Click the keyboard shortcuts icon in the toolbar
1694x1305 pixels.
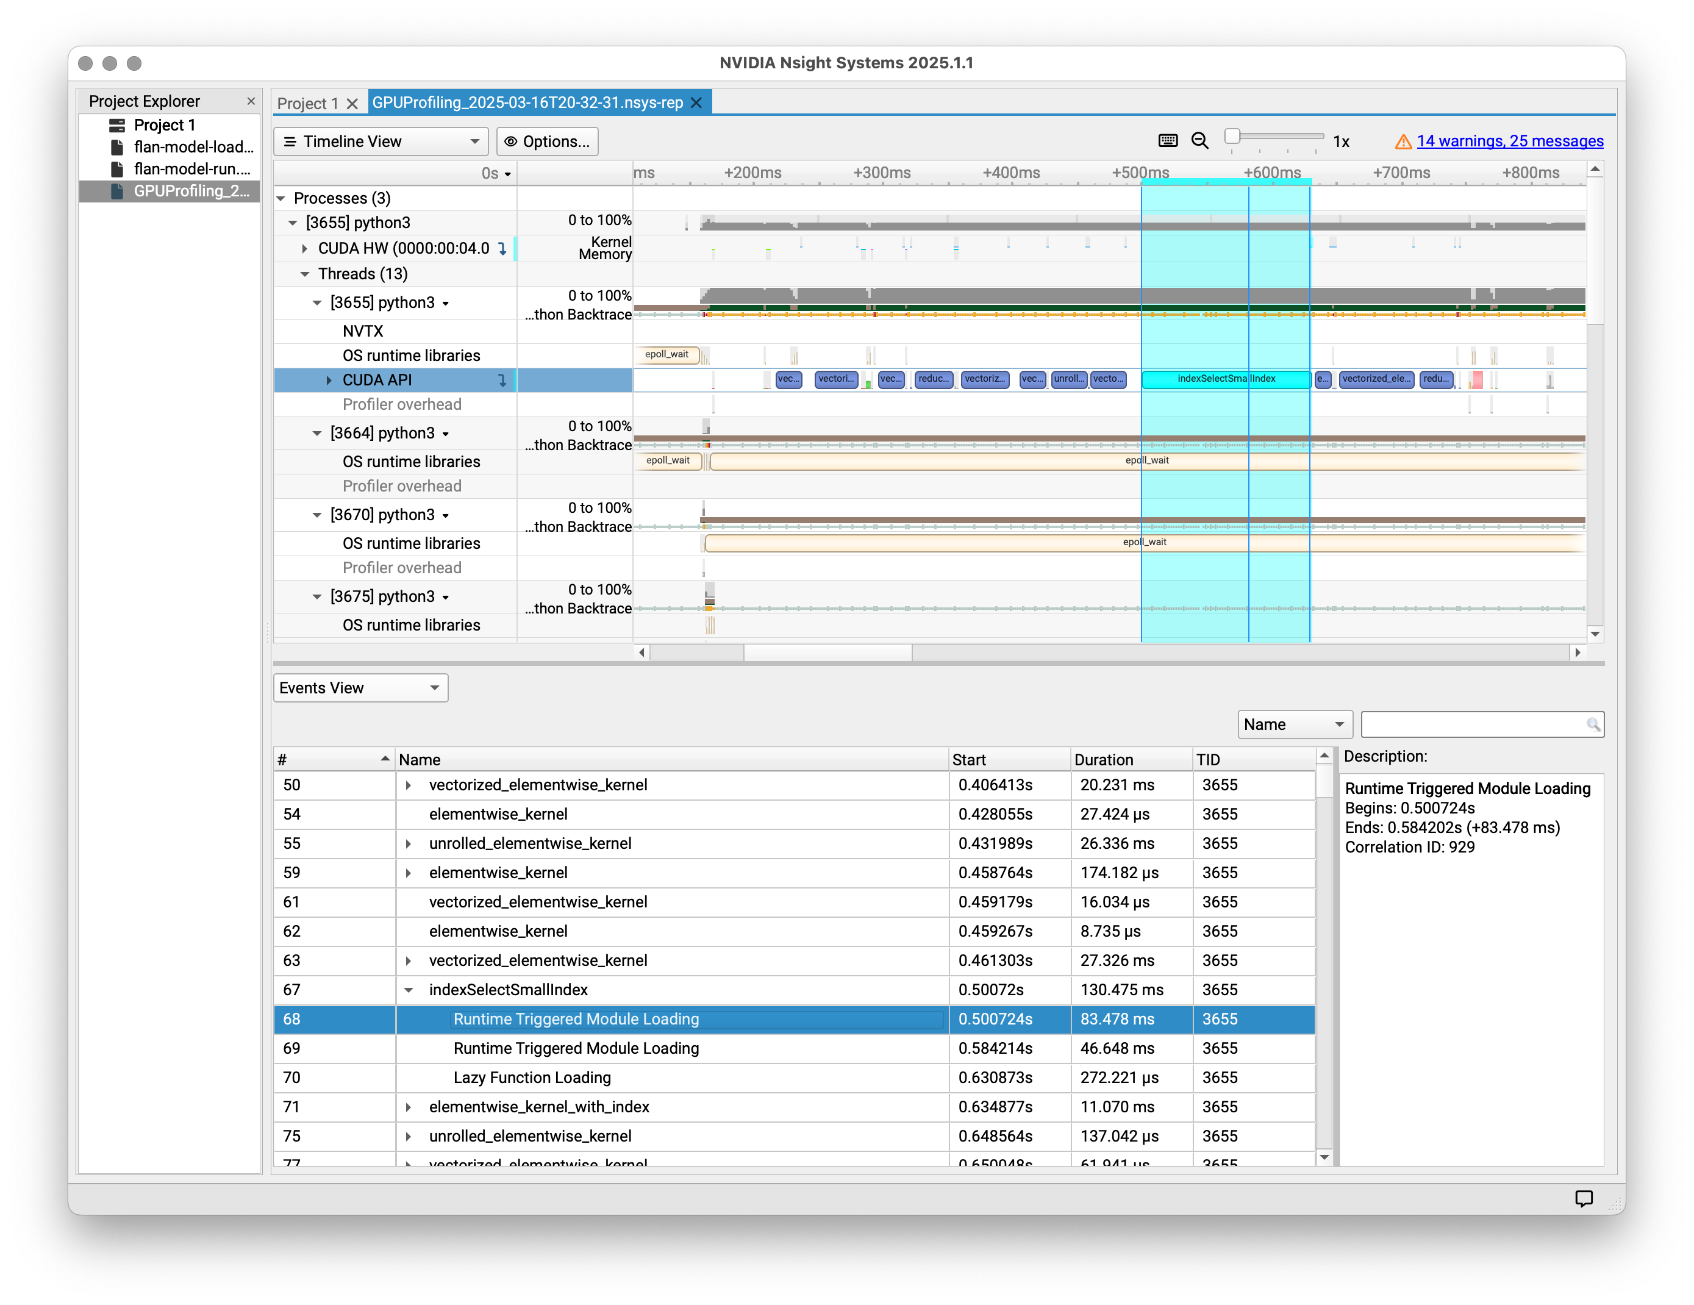point(1167,140)
